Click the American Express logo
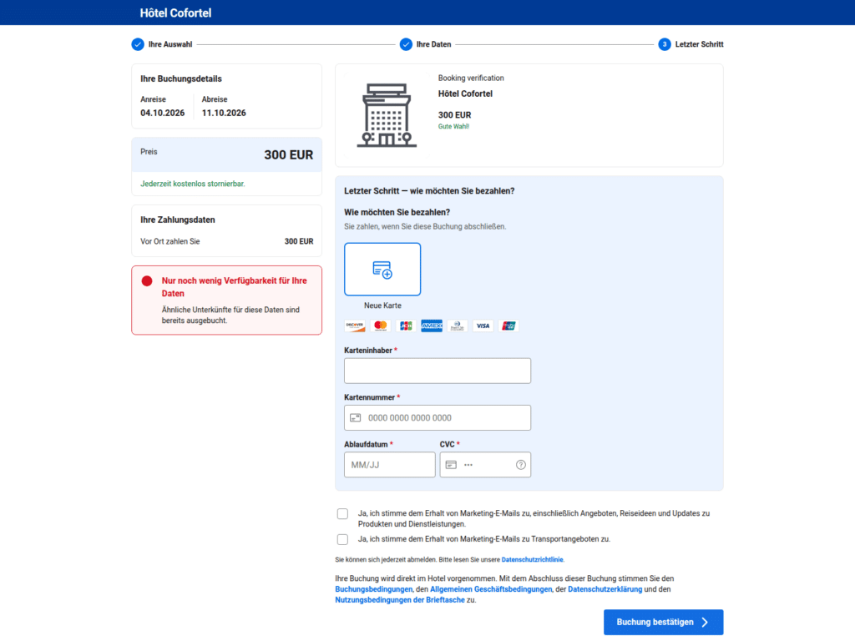Image resolution: width=855 pixels, height=641 pixels. pyautogui.click(x=432, y=326)
